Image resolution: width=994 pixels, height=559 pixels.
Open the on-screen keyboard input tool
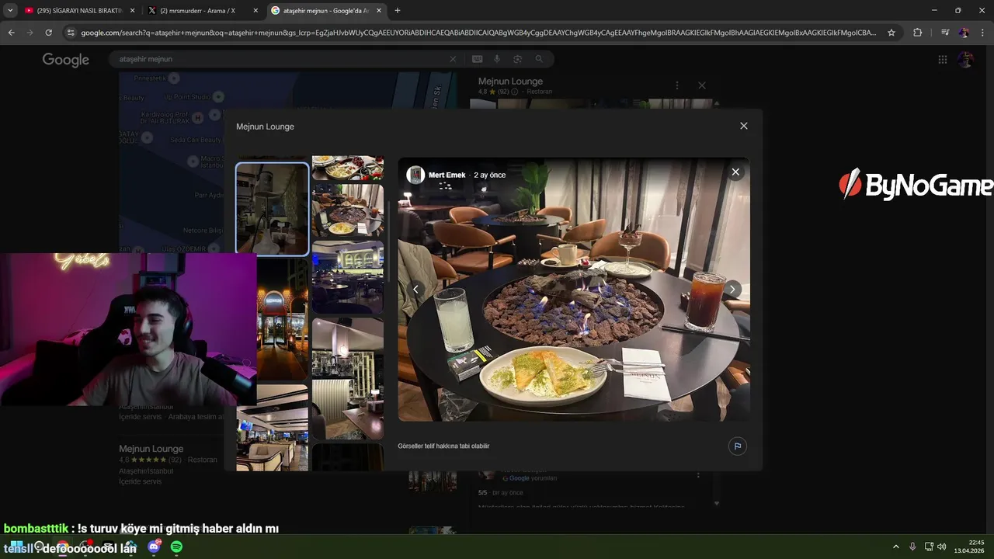(477, 59)
